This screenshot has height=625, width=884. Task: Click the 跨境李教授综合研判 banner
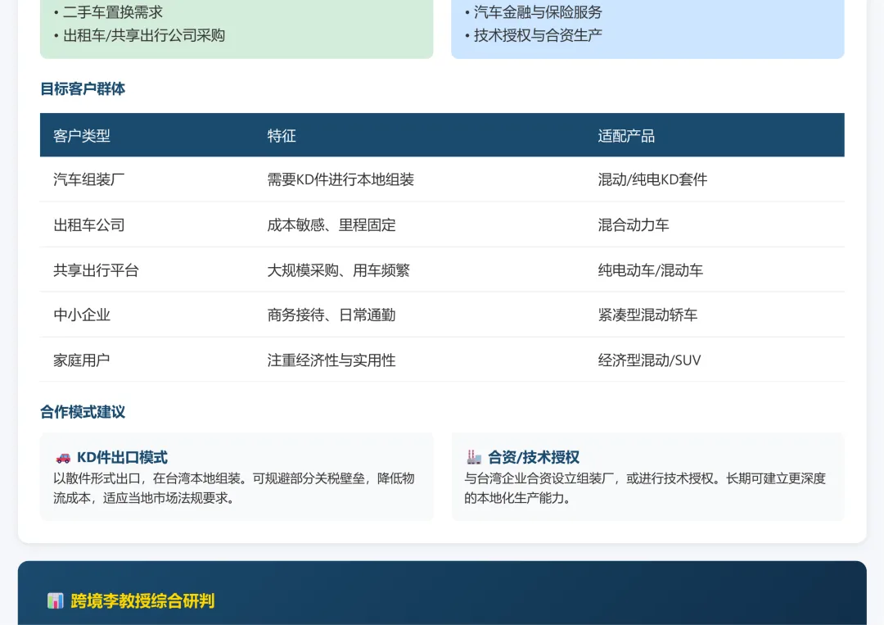(442, 600)
